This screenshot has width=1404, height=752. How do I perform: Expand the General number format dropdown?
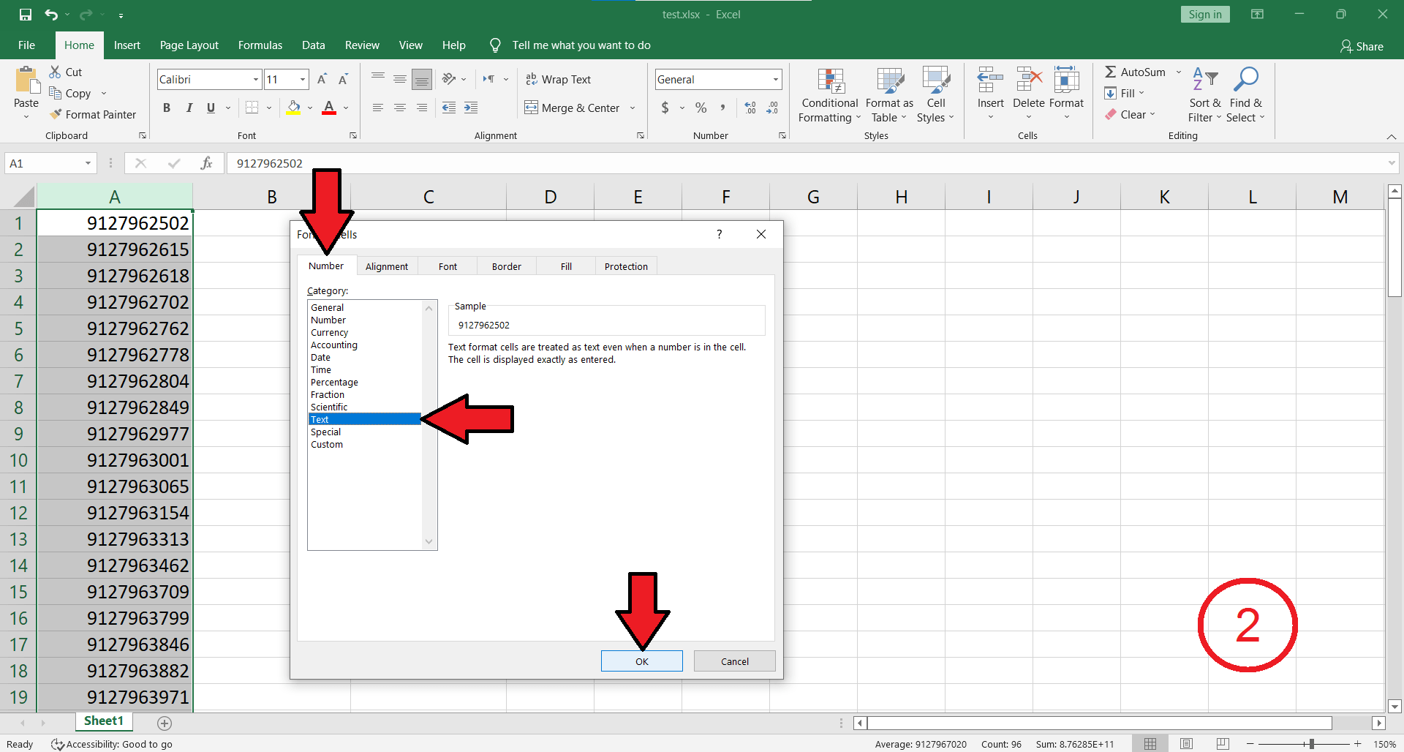coord(775,79)
